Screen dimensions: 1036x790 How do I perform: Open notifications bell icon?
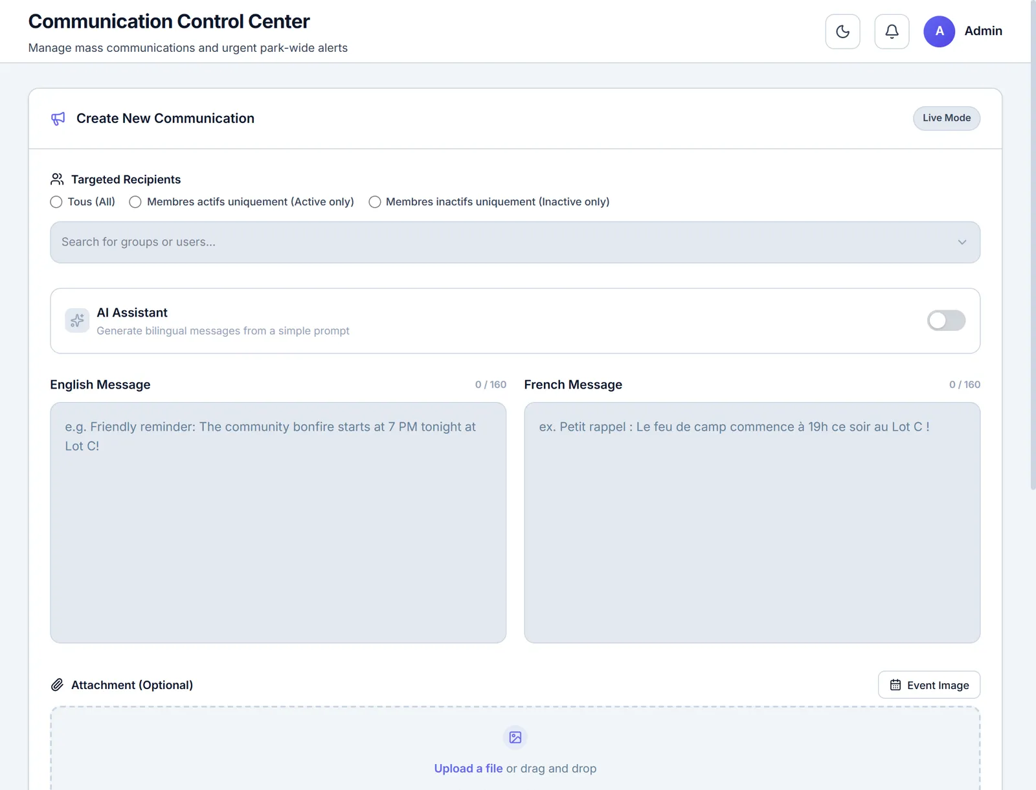coord(892,31)
